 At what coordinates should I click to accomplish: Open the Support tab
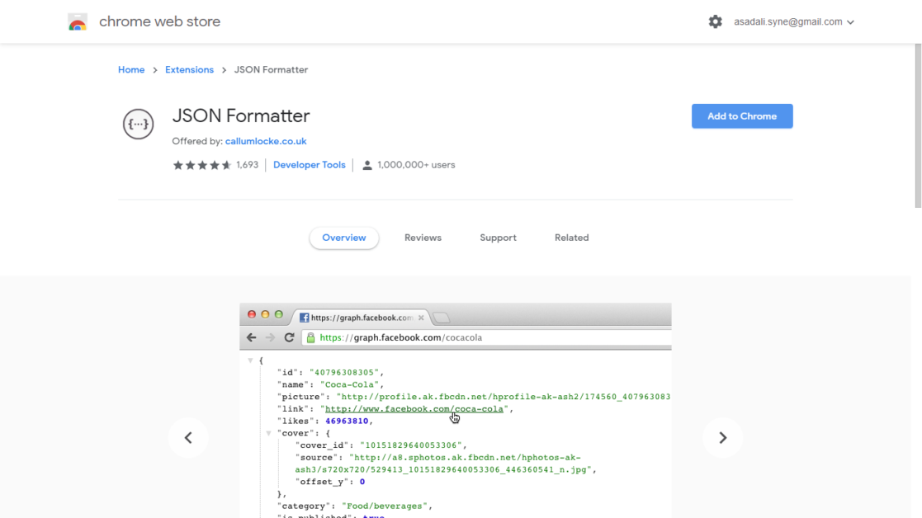pyautogui.click(x=498, y=238)
